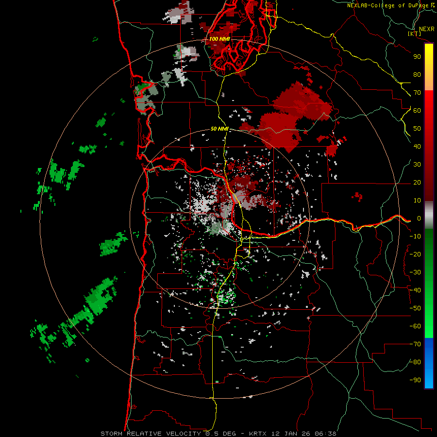Click the -60 scale label

click(415, 326)
